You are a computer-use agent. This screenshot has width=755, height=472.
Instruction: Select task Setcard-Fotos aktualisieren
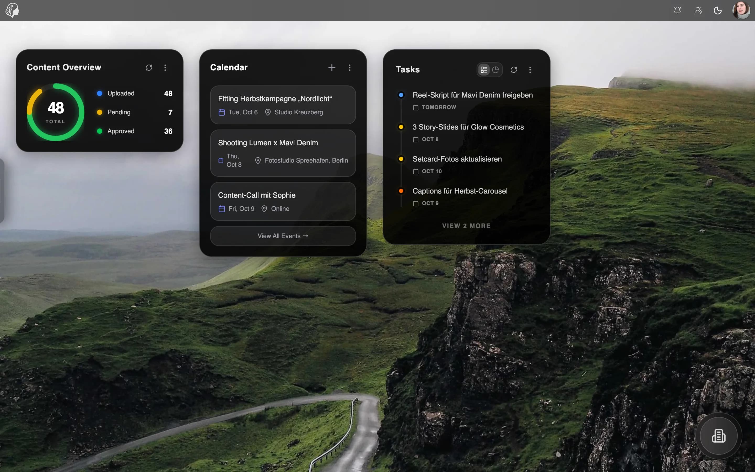click(x=457, y=159)
